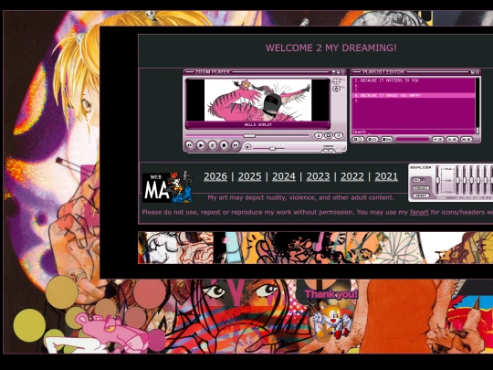Click the sort list button in Playlist Editor
The width and height of the screenshot is (493, 370).
point(437,139)
